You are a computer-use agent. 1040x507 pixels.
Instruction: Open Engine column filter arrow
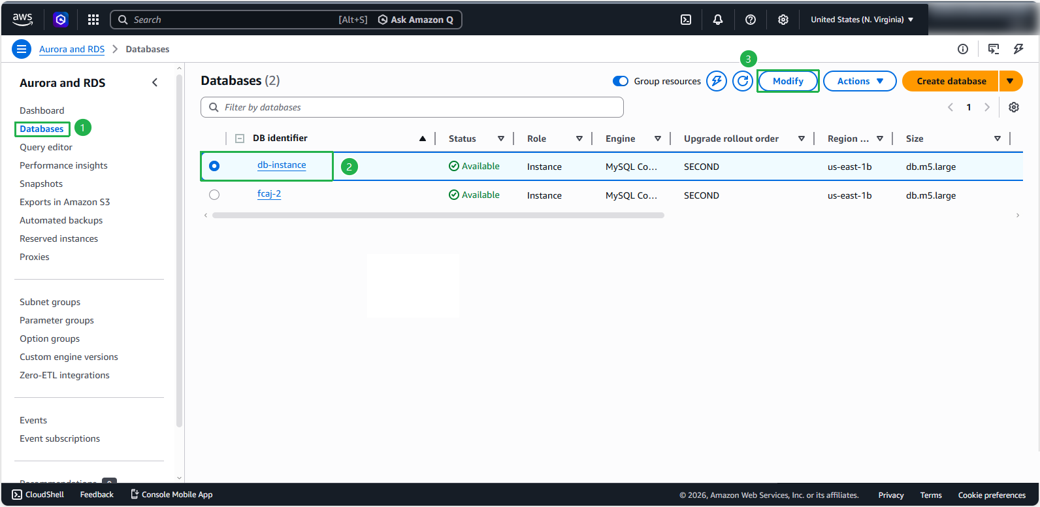click(x=658, y=139)
